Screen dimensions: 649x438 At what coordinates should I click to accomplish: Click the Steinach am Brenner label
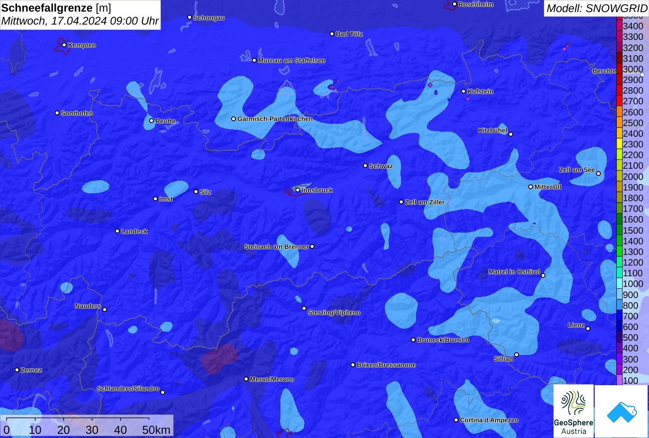276,247
